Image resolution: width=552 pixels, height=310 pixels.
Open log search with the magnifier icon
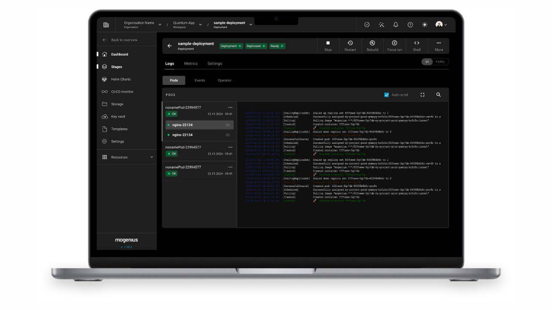438,94
